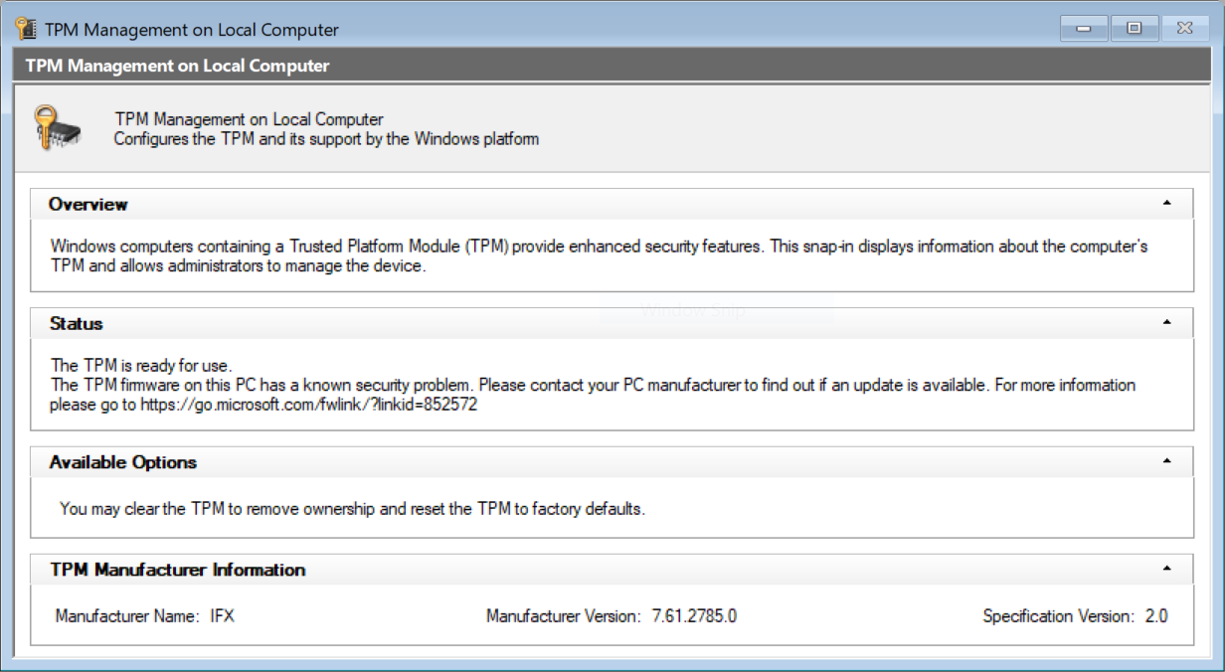This screenshot has height=672, width=1225.
Task: Click 'The TPM is ready for use.' text
Action: [141, 365]
